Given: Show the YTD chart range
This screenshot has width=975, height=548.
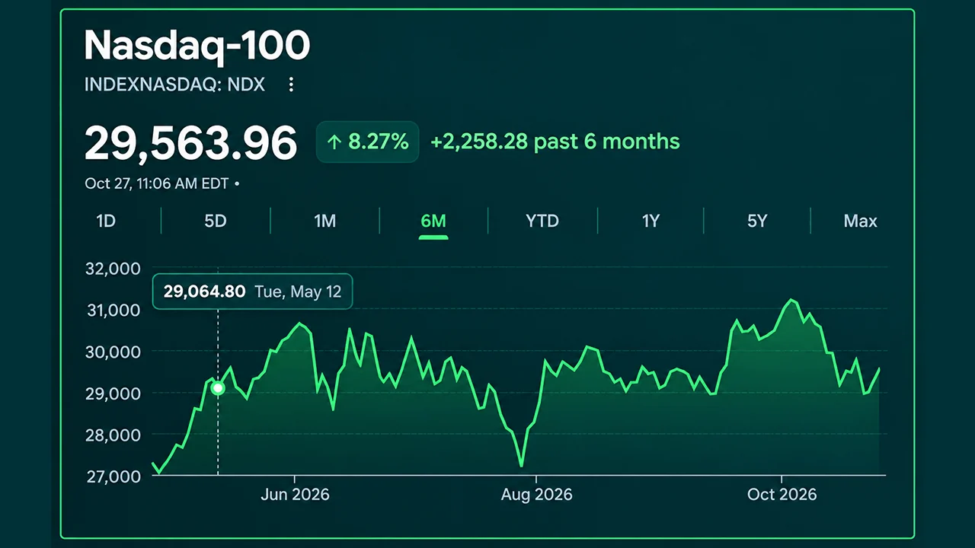Looking at the screenshot, I should pyautogui.click(x=542, y=221).
